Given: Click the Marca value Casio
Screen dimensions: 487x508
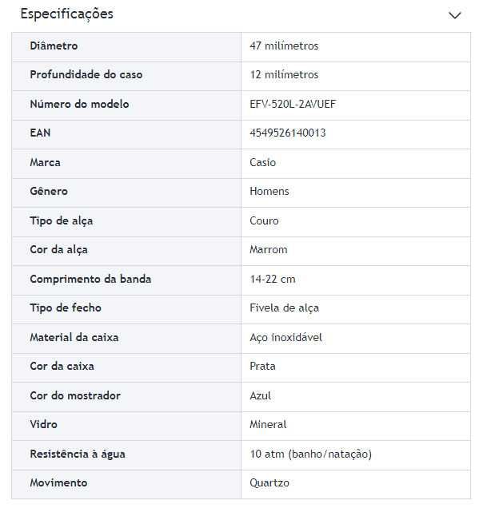Looking at the screenshot, I should [x=262, y=162].
